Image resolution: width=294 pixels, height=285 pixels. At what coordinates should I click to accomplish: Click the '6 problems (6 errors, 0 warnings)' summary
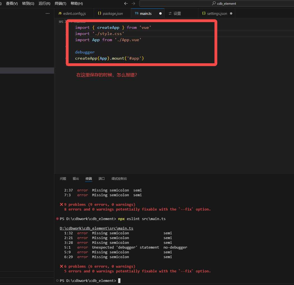(100, 266)
